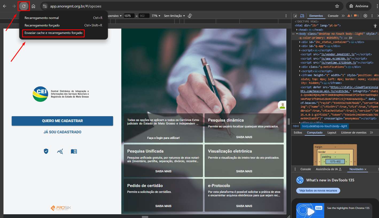Click the browser reload button
The height and width of the screenshot is (218, 379).
pyautogui.click(x=24, y=6)
